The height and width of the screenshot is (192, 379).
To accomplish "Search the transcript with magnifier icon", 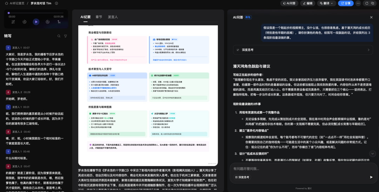I will coord(59,36).
